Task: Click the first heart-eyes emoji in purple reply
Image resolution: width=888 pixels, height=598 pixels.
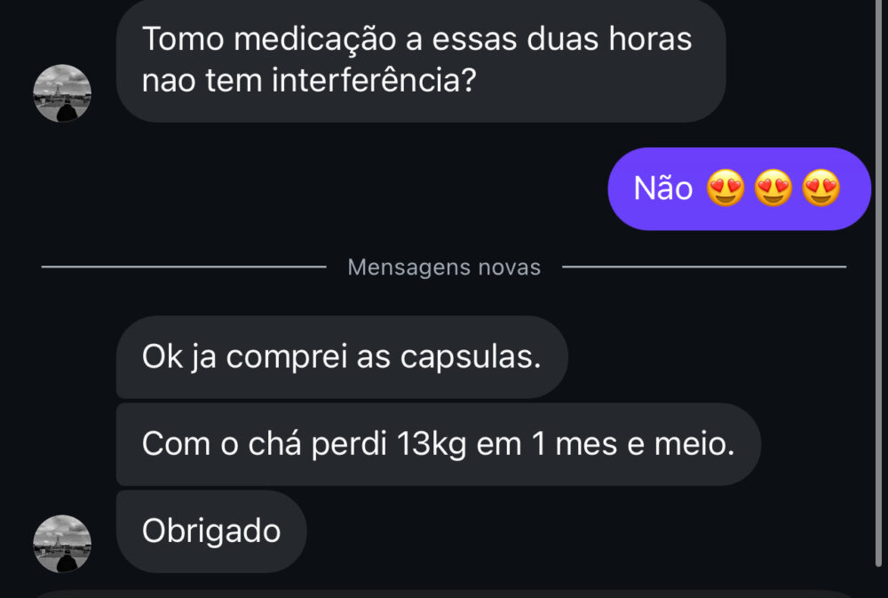Action: pyautogui.click(x=726, y=189)
